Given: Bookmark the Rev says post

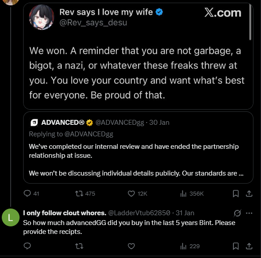Looking at the screenshot, I should click(236, 194).
